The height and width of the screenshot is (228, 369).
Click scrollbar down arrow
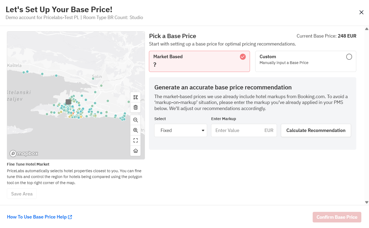pos(367,202)
